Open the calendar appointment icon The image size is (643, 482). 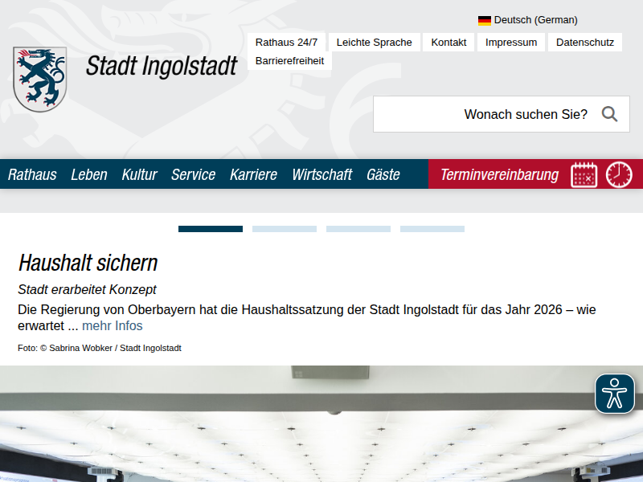pyautogui.click(x=584, y=174)
